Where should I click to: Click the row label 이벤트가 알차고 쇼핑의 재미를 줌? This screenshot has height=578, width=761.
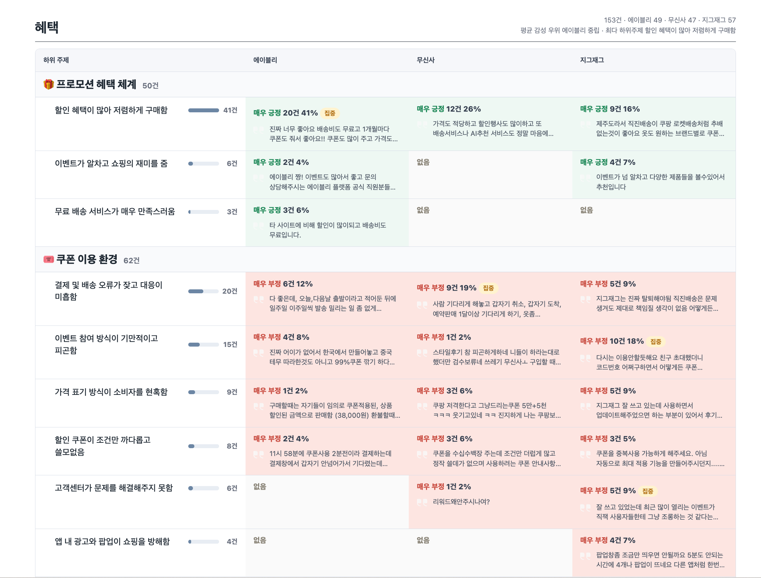pos(111,163)
